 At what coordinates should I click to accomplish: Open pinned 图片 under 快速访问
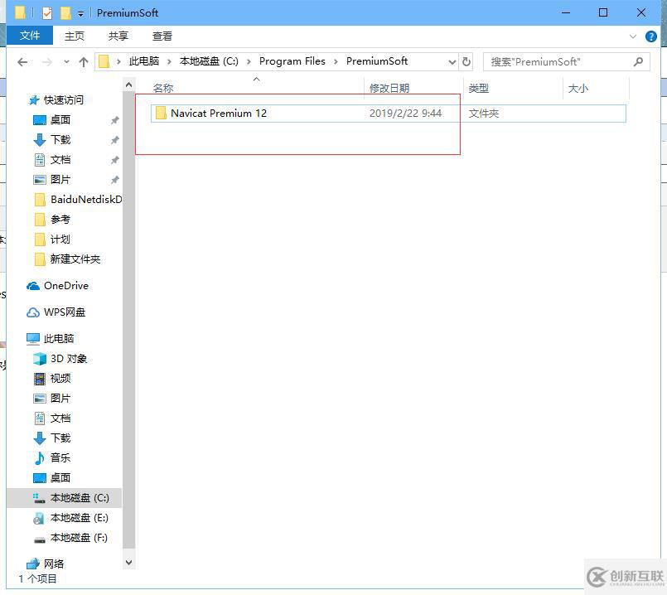point(60,180)
